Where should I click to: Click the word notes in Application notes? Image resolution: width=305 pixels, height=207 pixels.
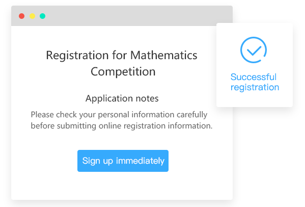[x=147, y=98]
